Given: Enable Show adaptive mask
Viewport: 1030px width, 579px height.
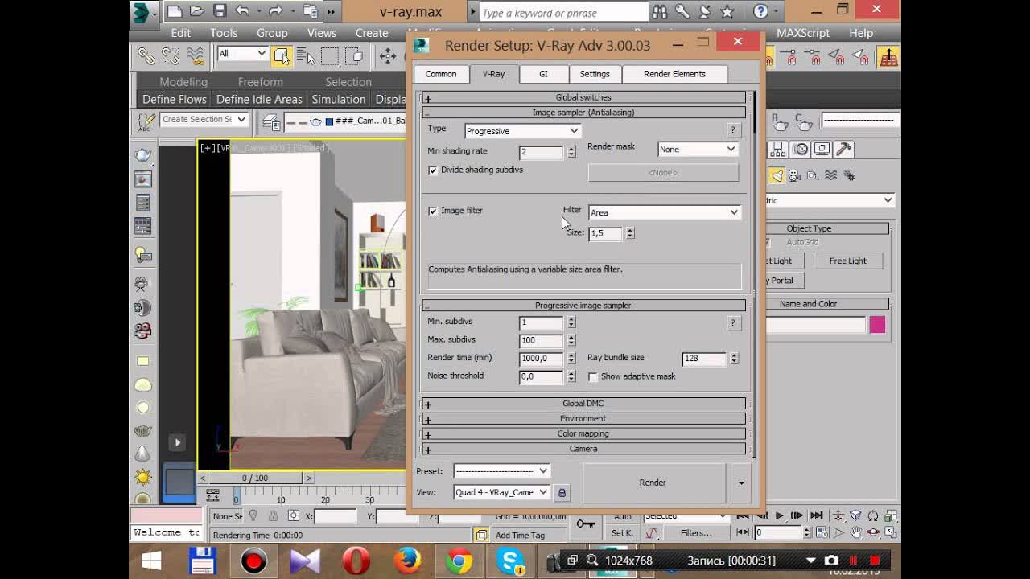Looking at the screenshot, I should (593, 376).
